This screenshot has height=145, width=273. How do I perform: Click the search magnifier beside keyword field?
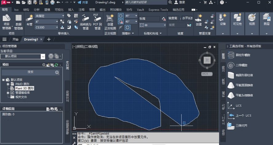click(170, 2)
